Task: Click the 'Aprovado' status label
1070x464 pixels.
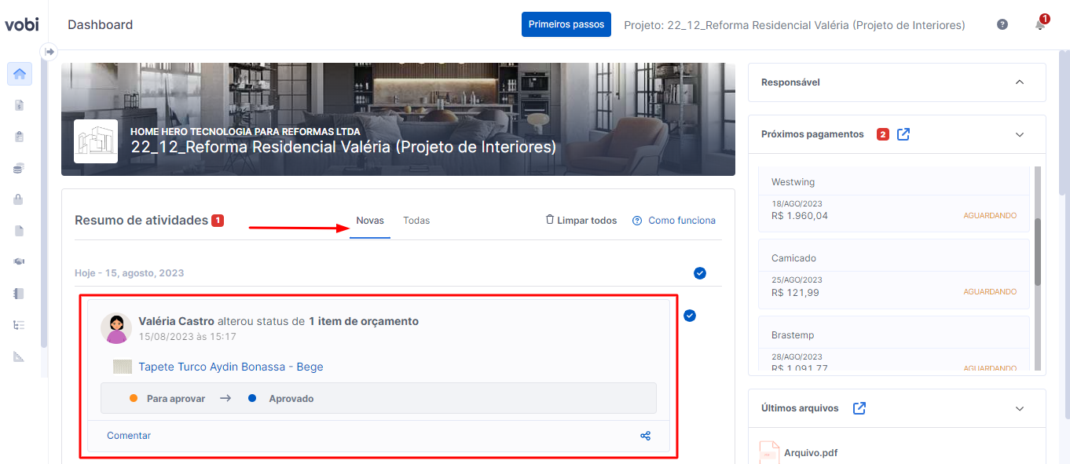Action: (x=291, y=399)
